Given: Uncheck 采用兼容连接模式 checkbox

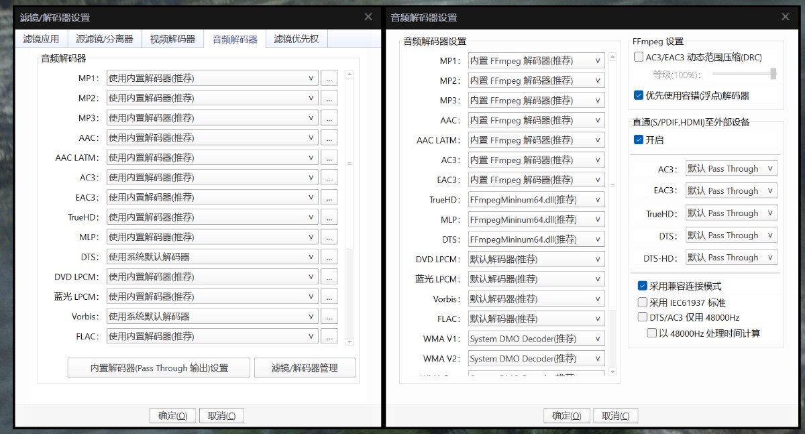Looking at the screenshot, I should click(643, 286).
